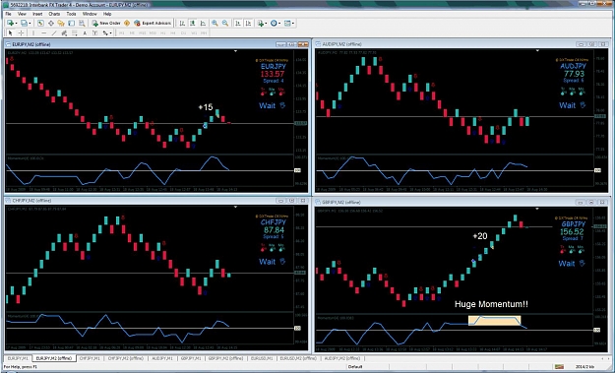Open the File menu
The height and width of the screenshot is (373, 615).
click(8, 14)
